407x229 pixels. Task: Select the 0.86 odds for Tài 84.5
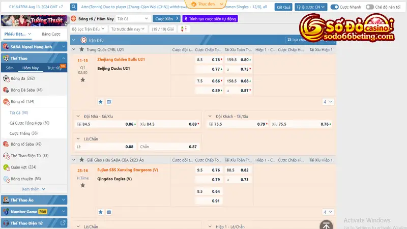(129, 124)
